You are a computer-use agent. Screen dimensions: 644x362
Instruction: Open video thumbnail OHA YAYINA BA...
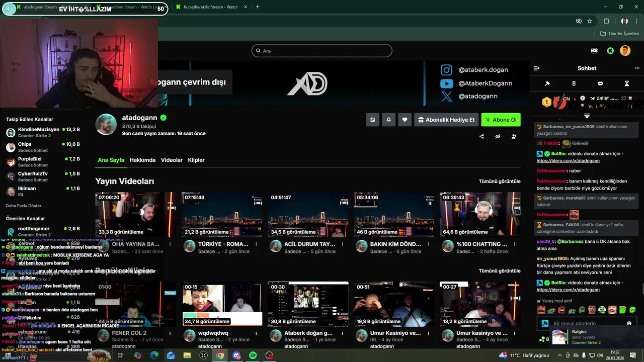click(x=136, y=215)
